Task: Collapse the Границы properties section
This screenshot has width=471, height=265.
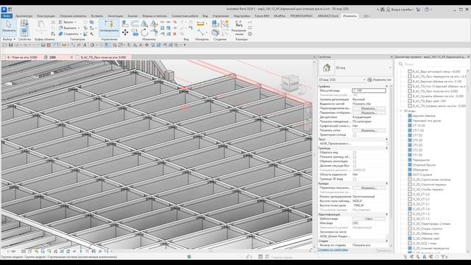Action: point(386,148)
